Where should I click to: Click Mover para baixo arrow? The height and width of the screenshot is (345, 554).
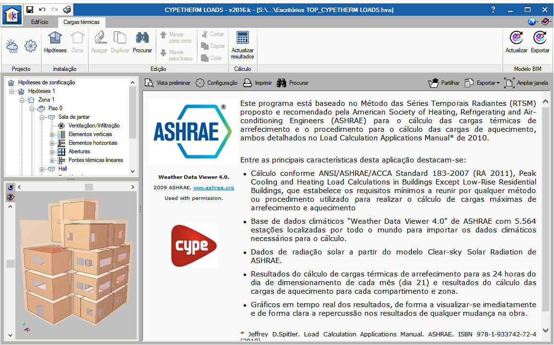point(177,55)
